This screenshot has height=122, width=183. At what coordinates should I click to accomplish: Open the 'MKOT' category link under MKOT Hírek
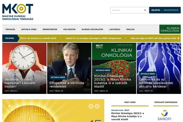(127, 110)
